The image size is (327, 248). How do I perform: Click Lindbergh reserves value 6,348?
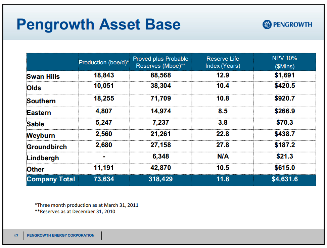tap(161, 156)
